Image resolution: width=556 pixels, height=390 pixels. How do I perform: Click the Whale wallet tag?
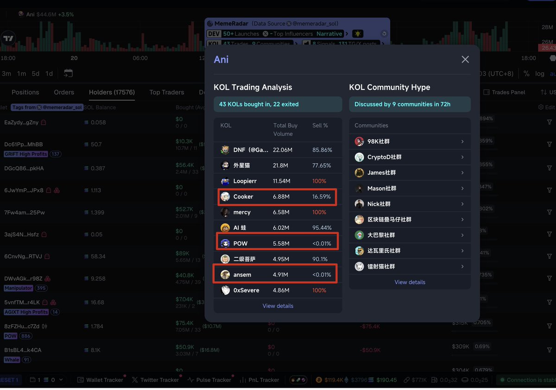(x=12, y=360)
